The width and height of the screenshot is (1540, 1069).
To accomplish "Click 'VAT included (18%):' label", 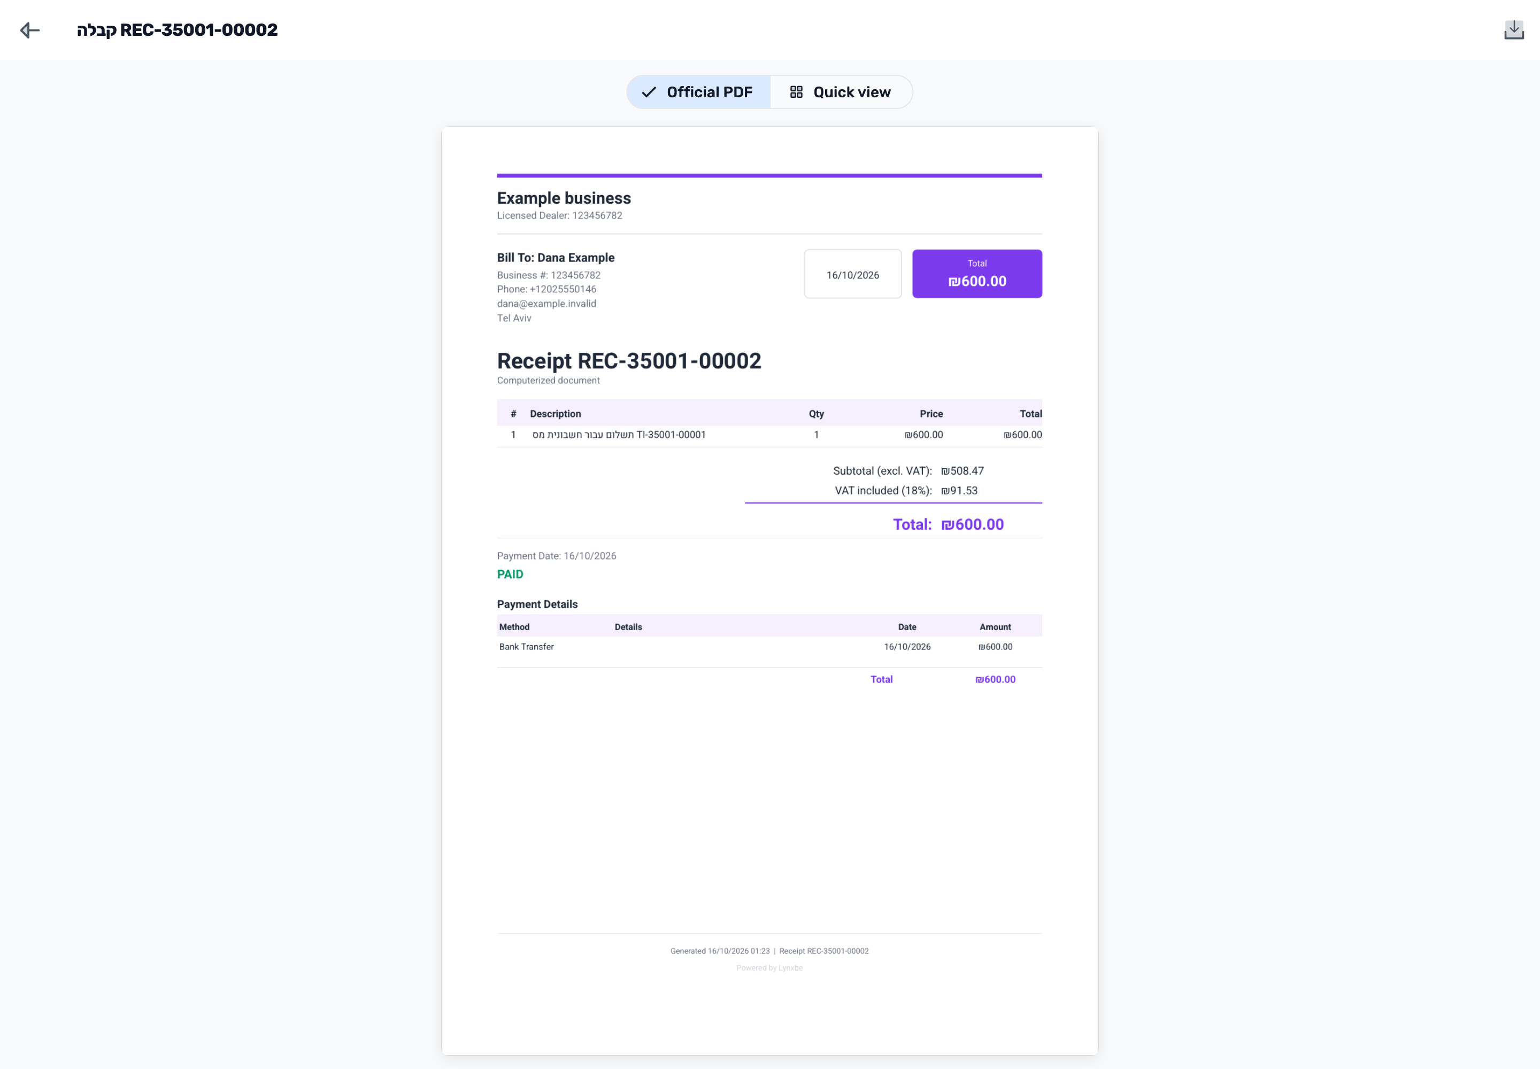I will pyautogui.click(x=883, y=491).
